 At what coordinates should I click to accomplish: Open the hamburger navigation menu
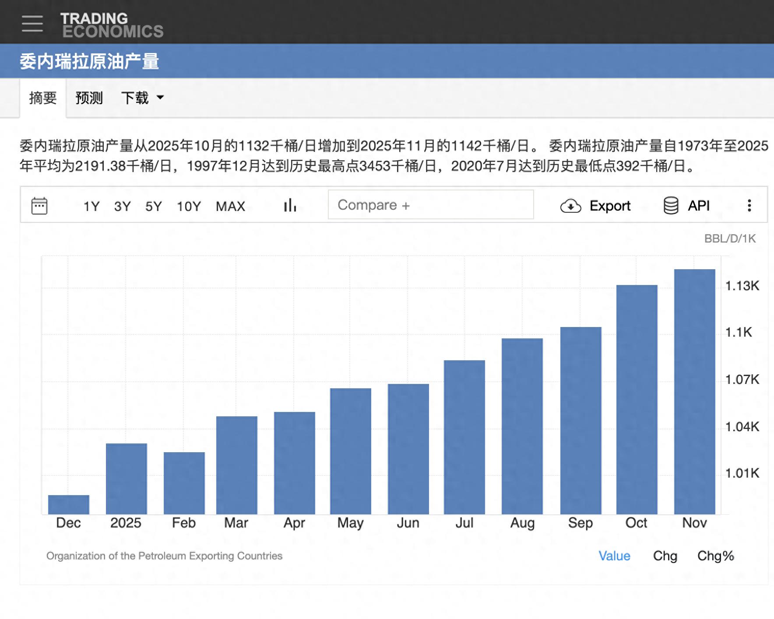tap(32, 23)
